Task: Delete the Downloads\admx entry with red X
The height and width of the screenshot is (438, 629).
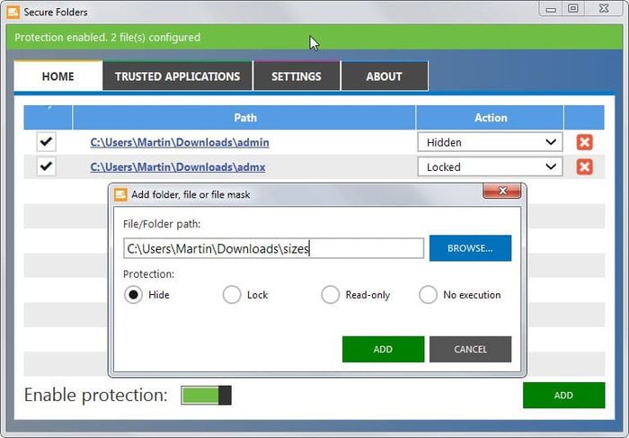Action: (584, 167)
